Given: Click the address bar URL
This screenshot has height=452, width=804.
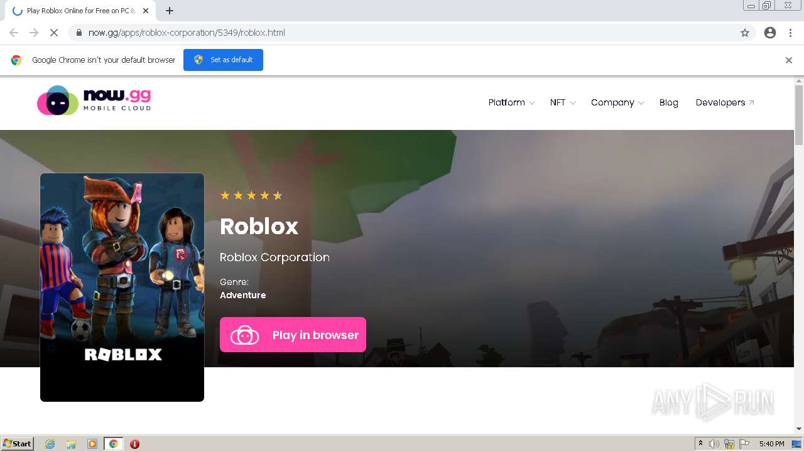Looking at the screenshot, I should tap(187, 33).
